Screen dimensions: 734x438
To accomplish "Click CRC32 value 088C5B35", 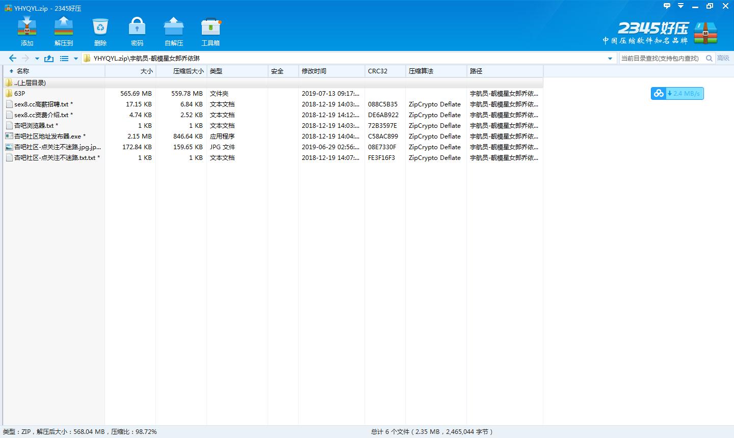I will 383,104.
